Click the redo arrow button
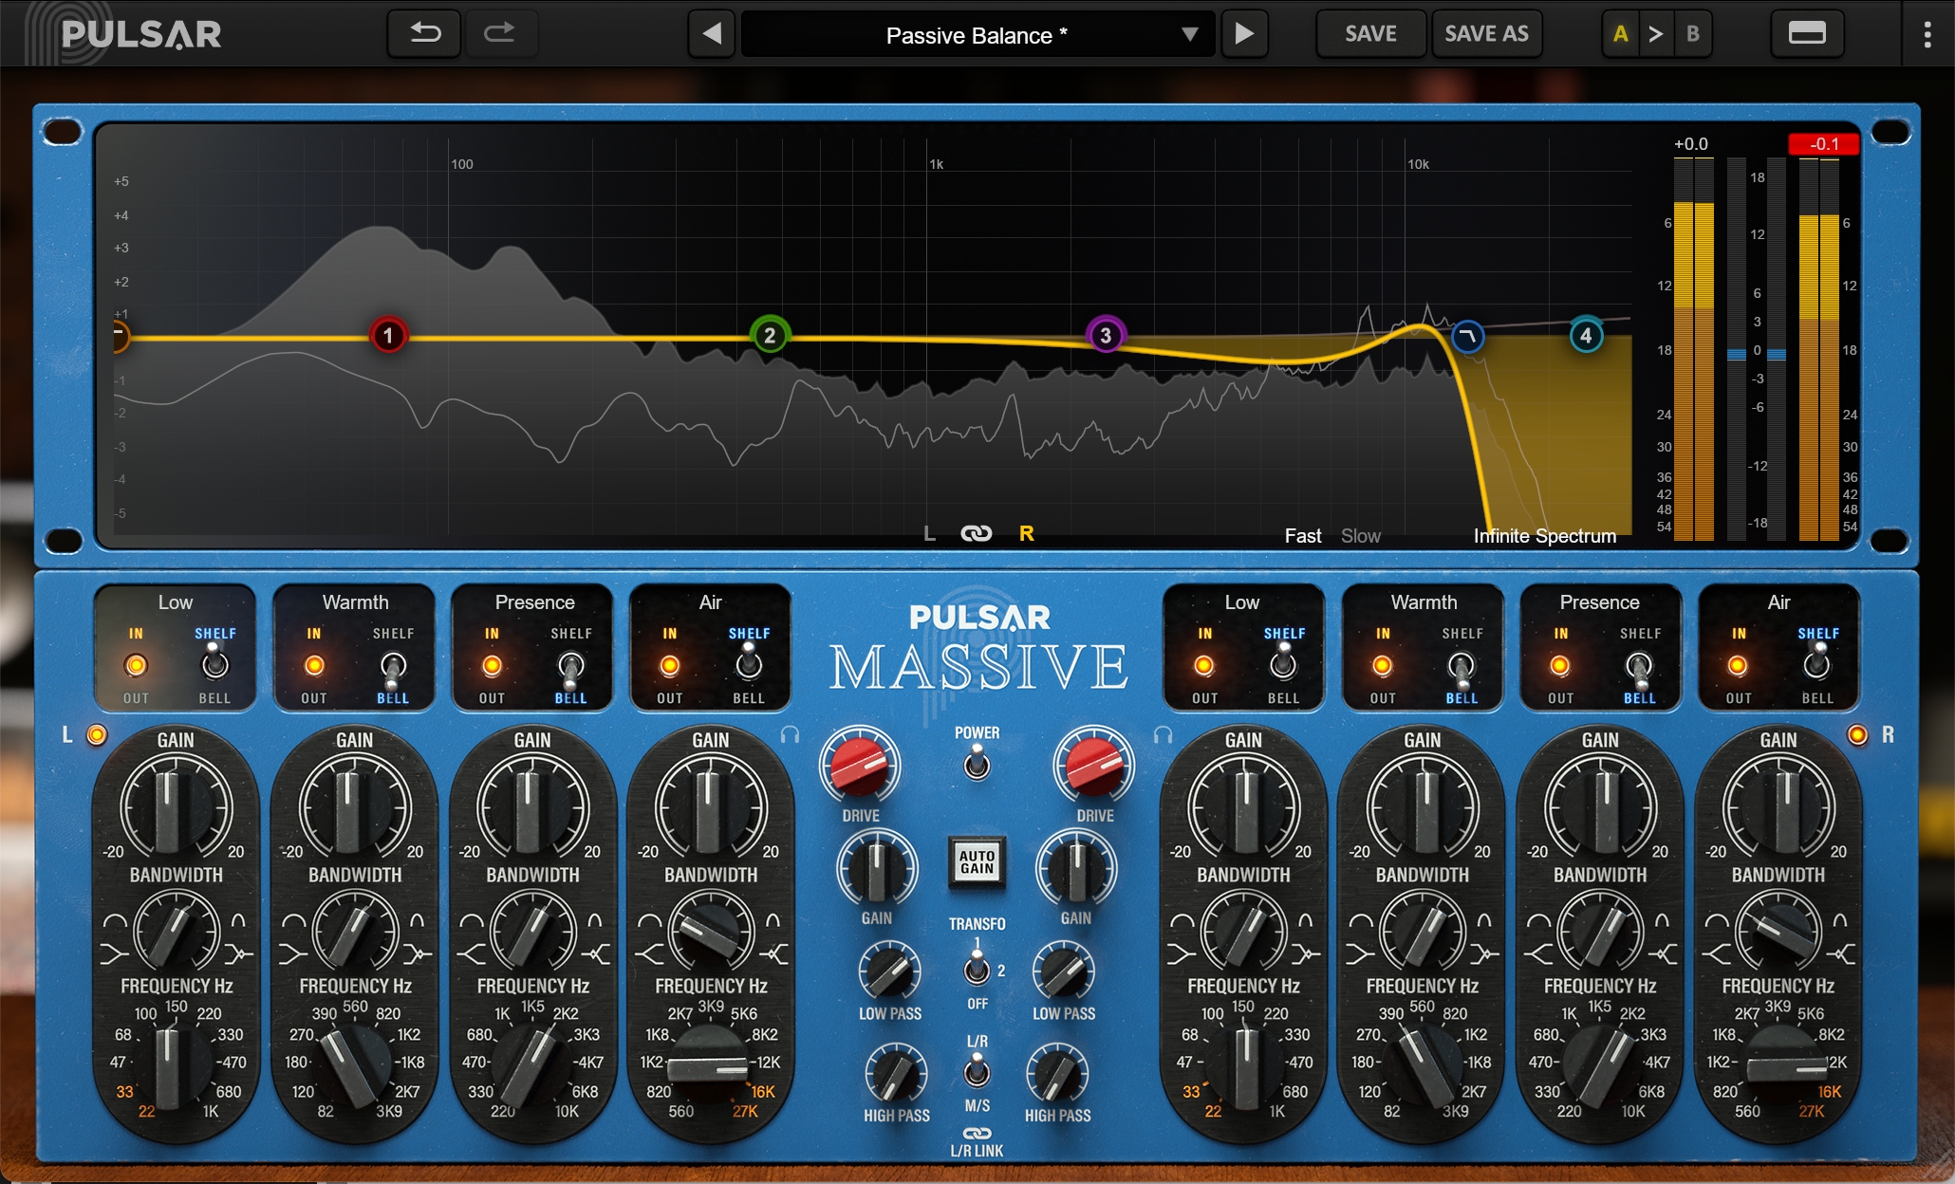 tap(499, 34)
